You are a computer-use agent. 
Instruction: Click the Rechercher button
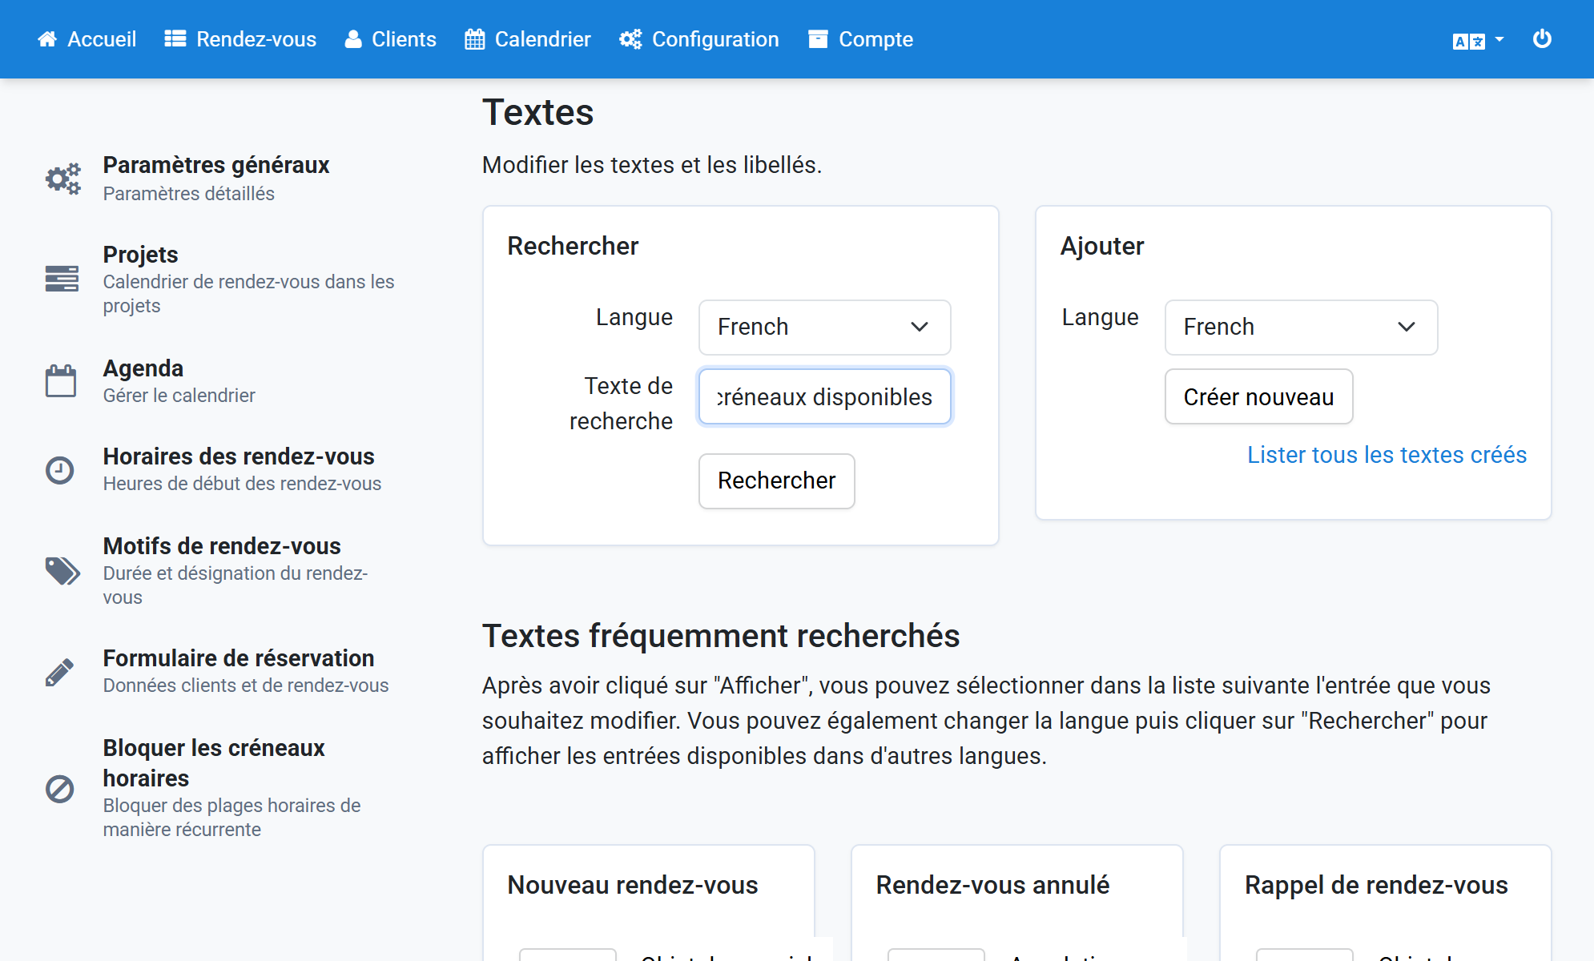point(776,481)
